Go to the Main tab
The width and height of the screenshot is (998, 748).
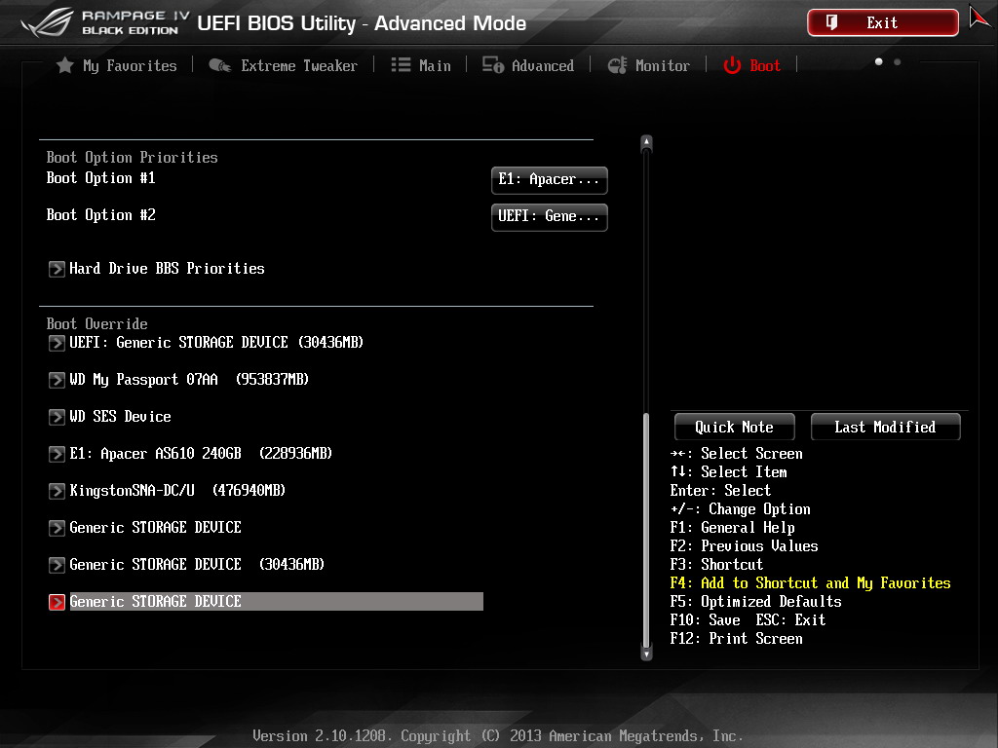click(421, 65)
